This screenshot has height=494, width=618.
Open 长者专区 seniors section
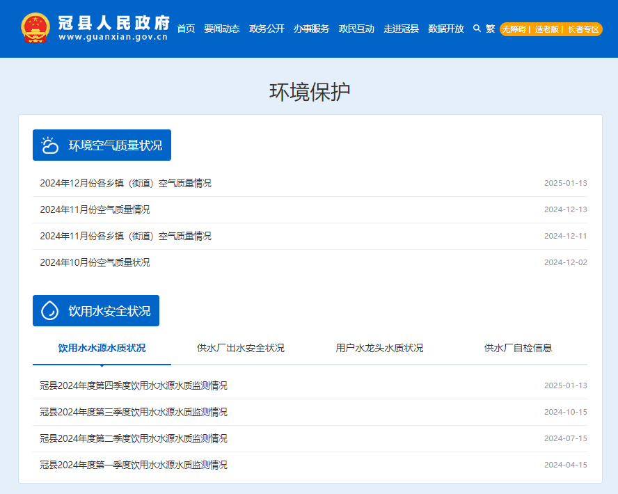(x=583, y=29)
